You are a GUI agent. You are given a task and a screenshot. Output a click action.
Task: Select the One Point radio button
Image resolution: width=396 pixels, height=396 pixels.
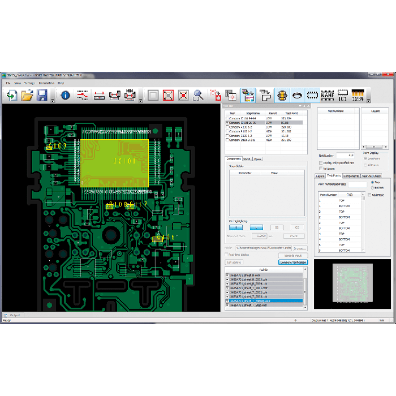point(365,158)
